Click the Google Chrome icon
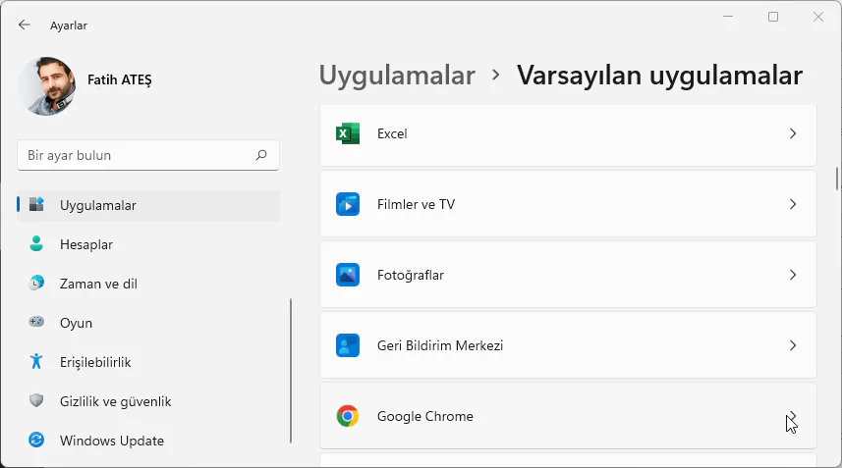 coord(348,416)
